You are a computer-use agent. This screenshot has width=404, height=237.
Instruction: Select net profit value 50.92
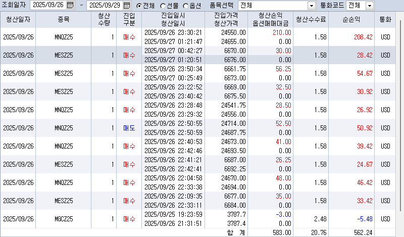(x=365, y=128)
